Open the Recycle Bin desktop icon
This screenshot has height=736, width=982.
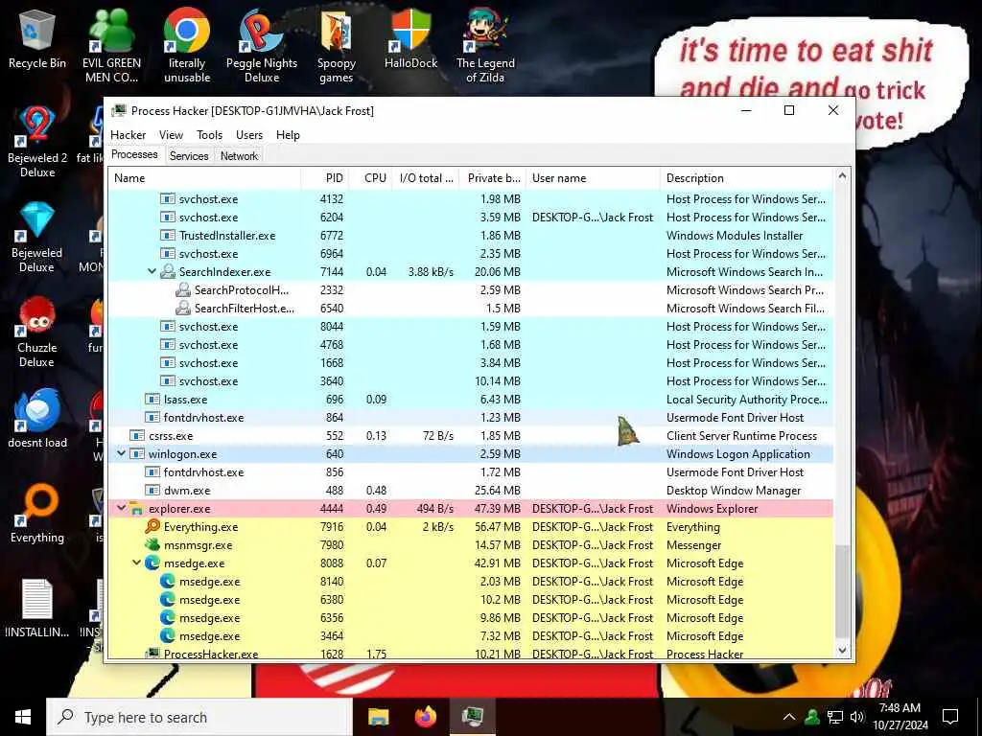37,40
